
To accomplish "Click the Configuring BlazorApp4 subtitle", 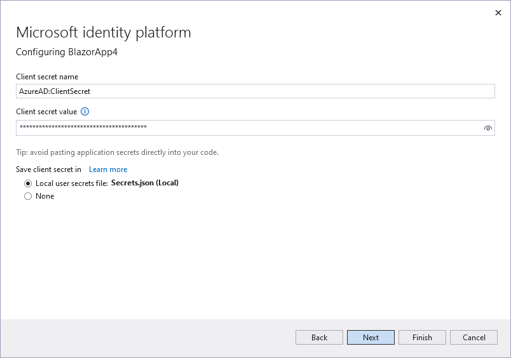I will click(x=67, y=52).
